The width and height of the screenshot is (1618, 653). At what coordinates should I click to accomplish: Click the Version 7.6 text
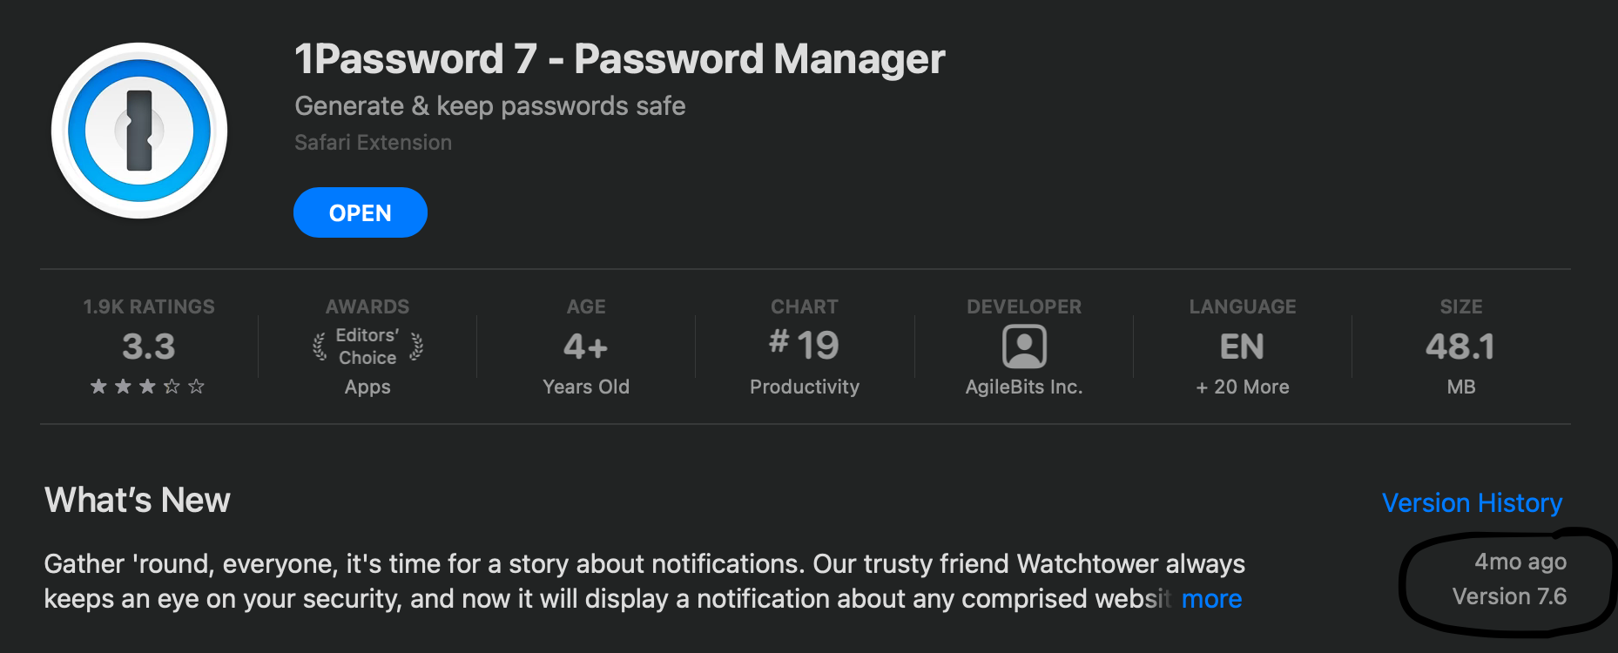[x=1509, y=596]
